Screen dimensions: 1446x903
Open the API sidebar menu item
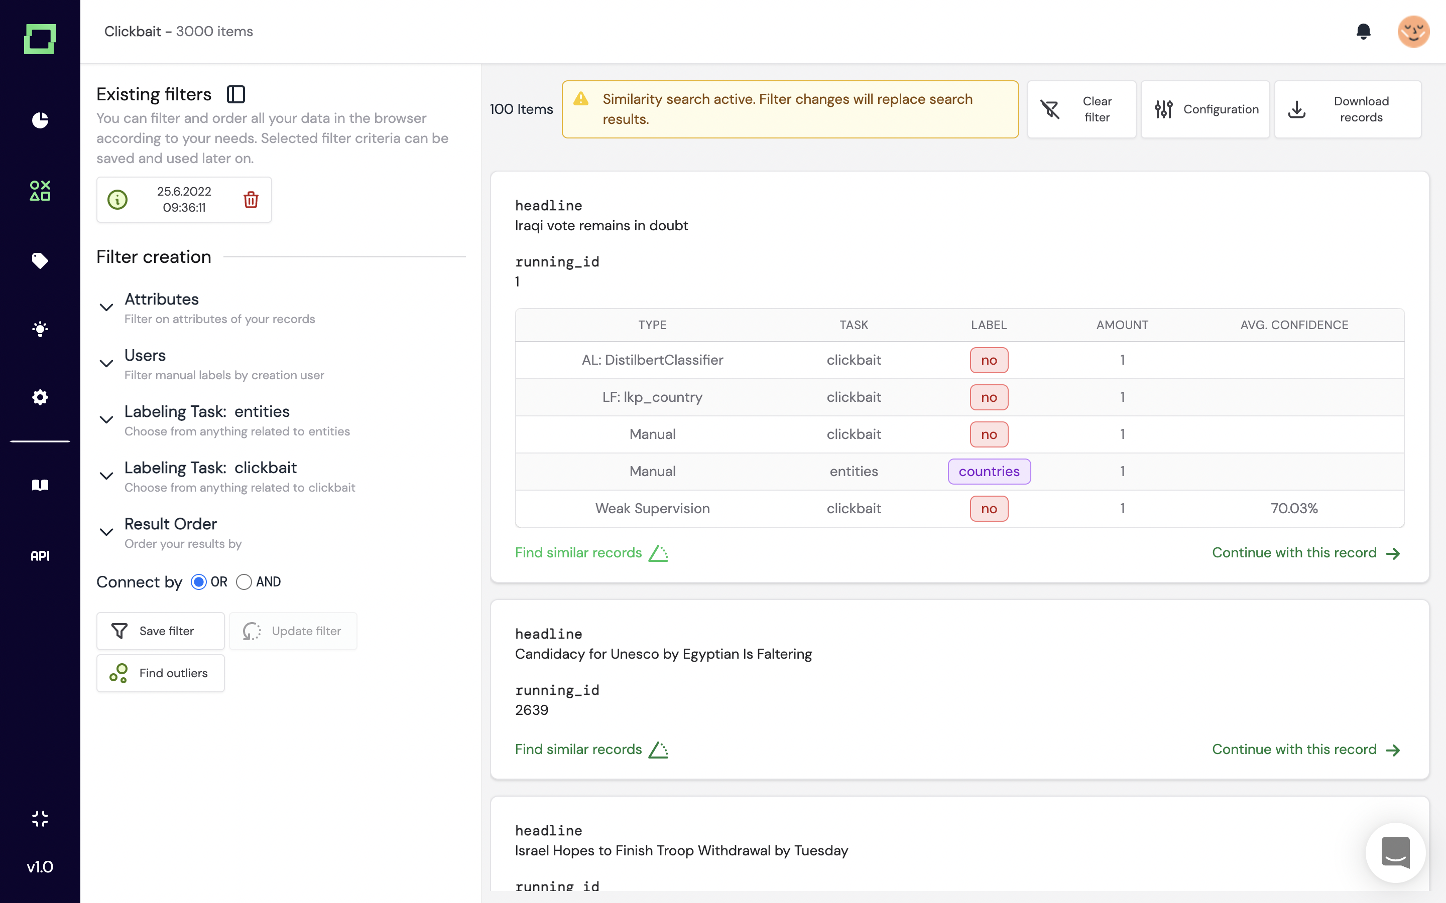40,556
